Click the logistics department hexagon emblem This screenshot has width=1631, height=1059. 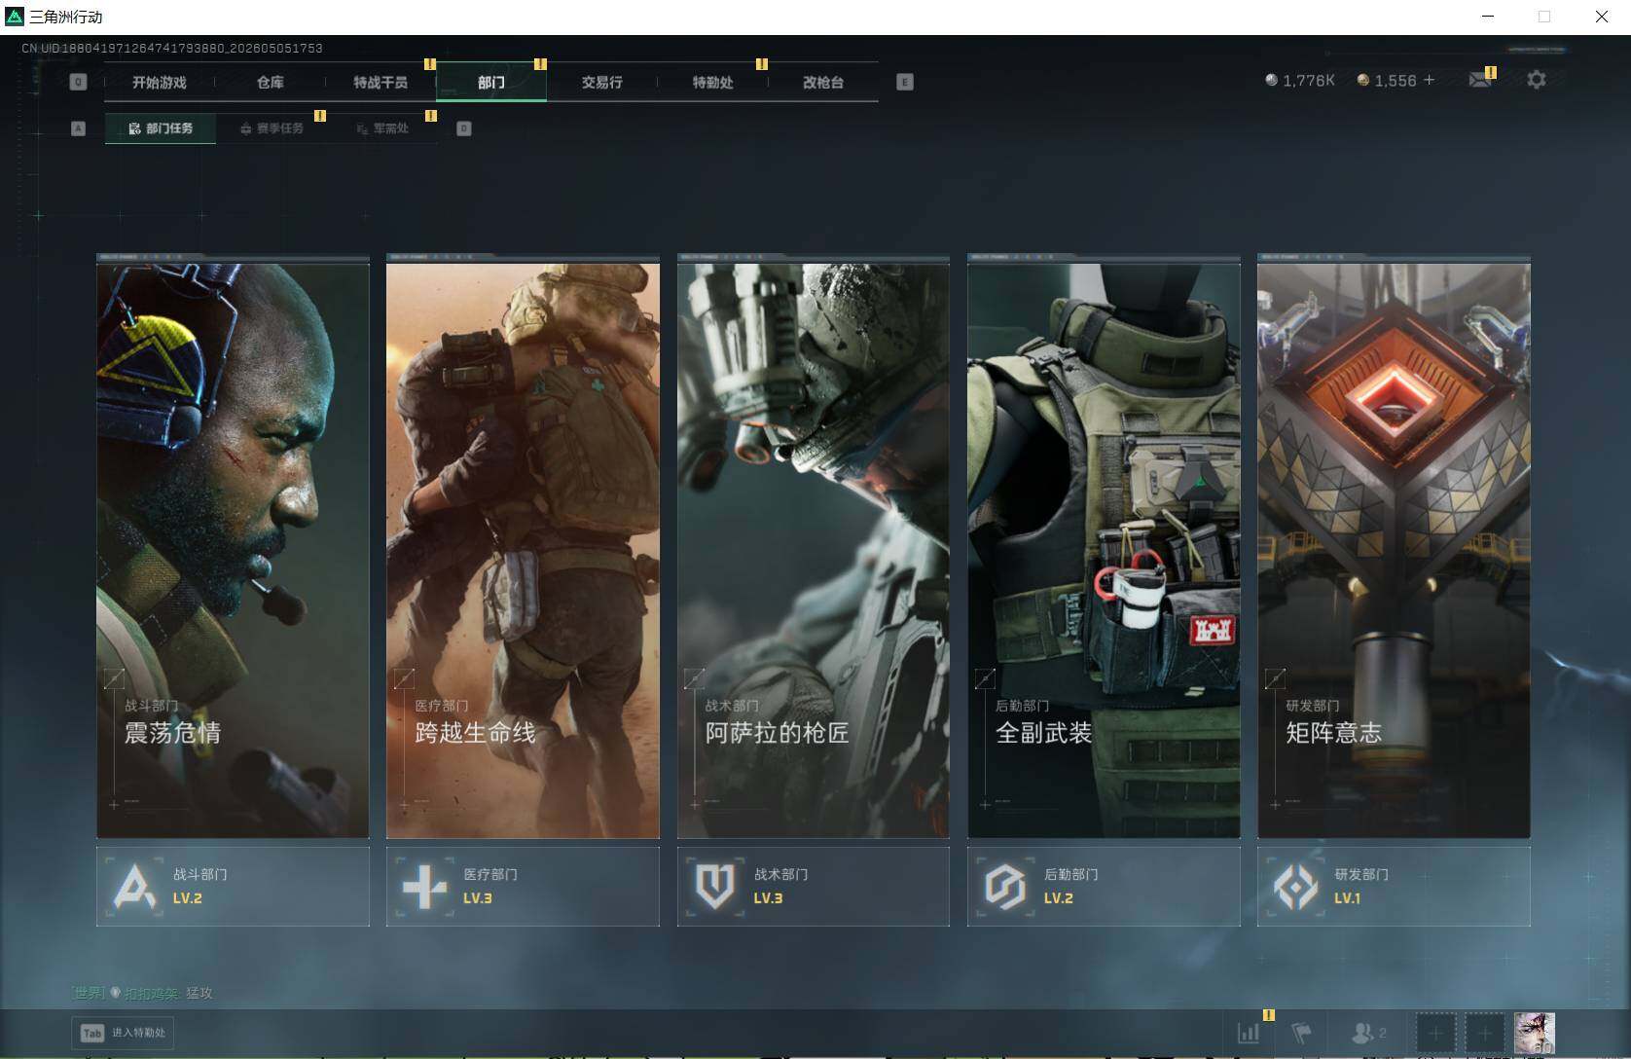point(1005,887)
